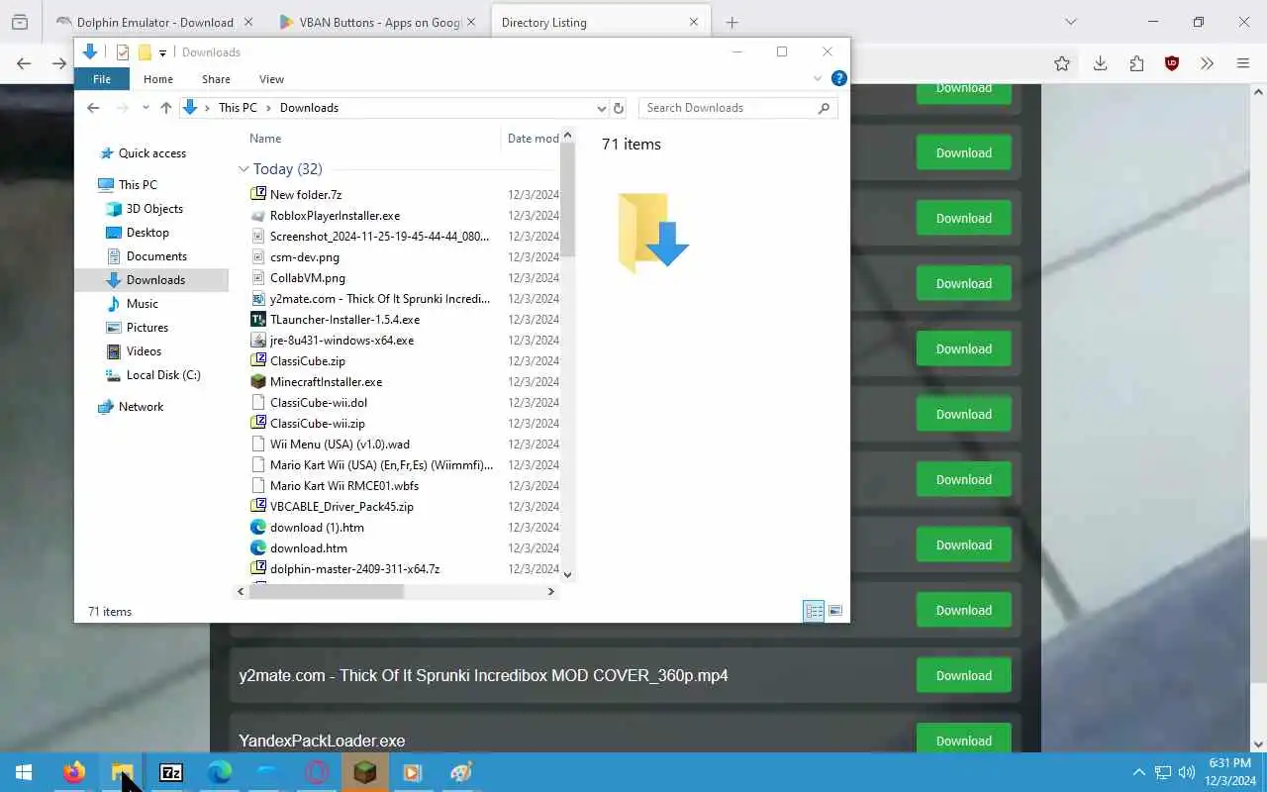
Task: Show hidden system tray icons chevron
Action: tap(1138, 772)
